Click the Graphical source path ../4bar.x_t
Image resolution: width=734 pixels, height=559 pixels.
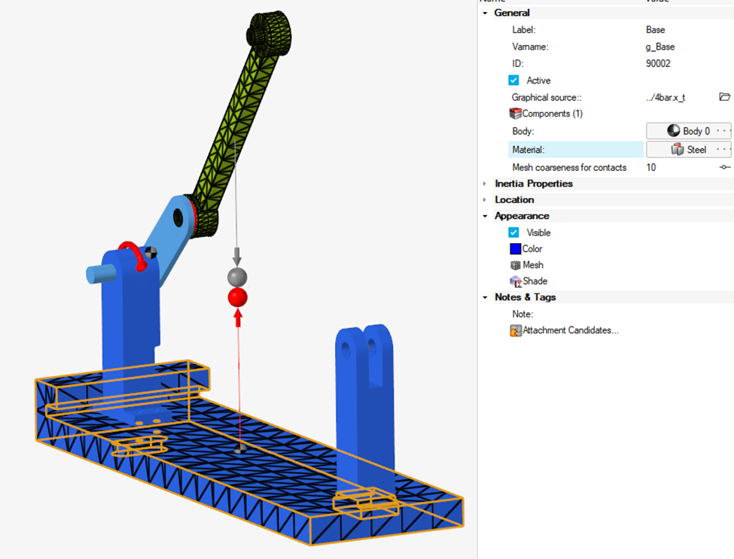pyautogui.click(x=665, y=97)
